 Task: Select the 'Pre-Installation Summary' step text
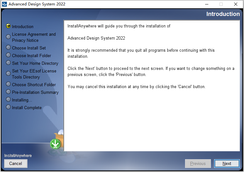click(35, 92)
